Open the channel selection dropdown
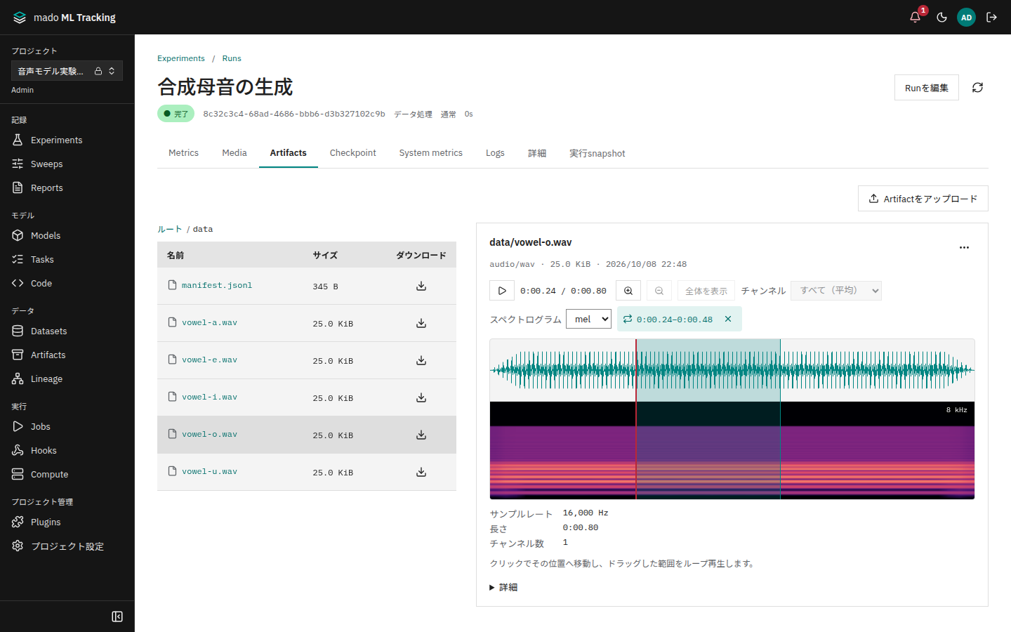This screenshot has height=632, width=1011. [x=836, y=291]
